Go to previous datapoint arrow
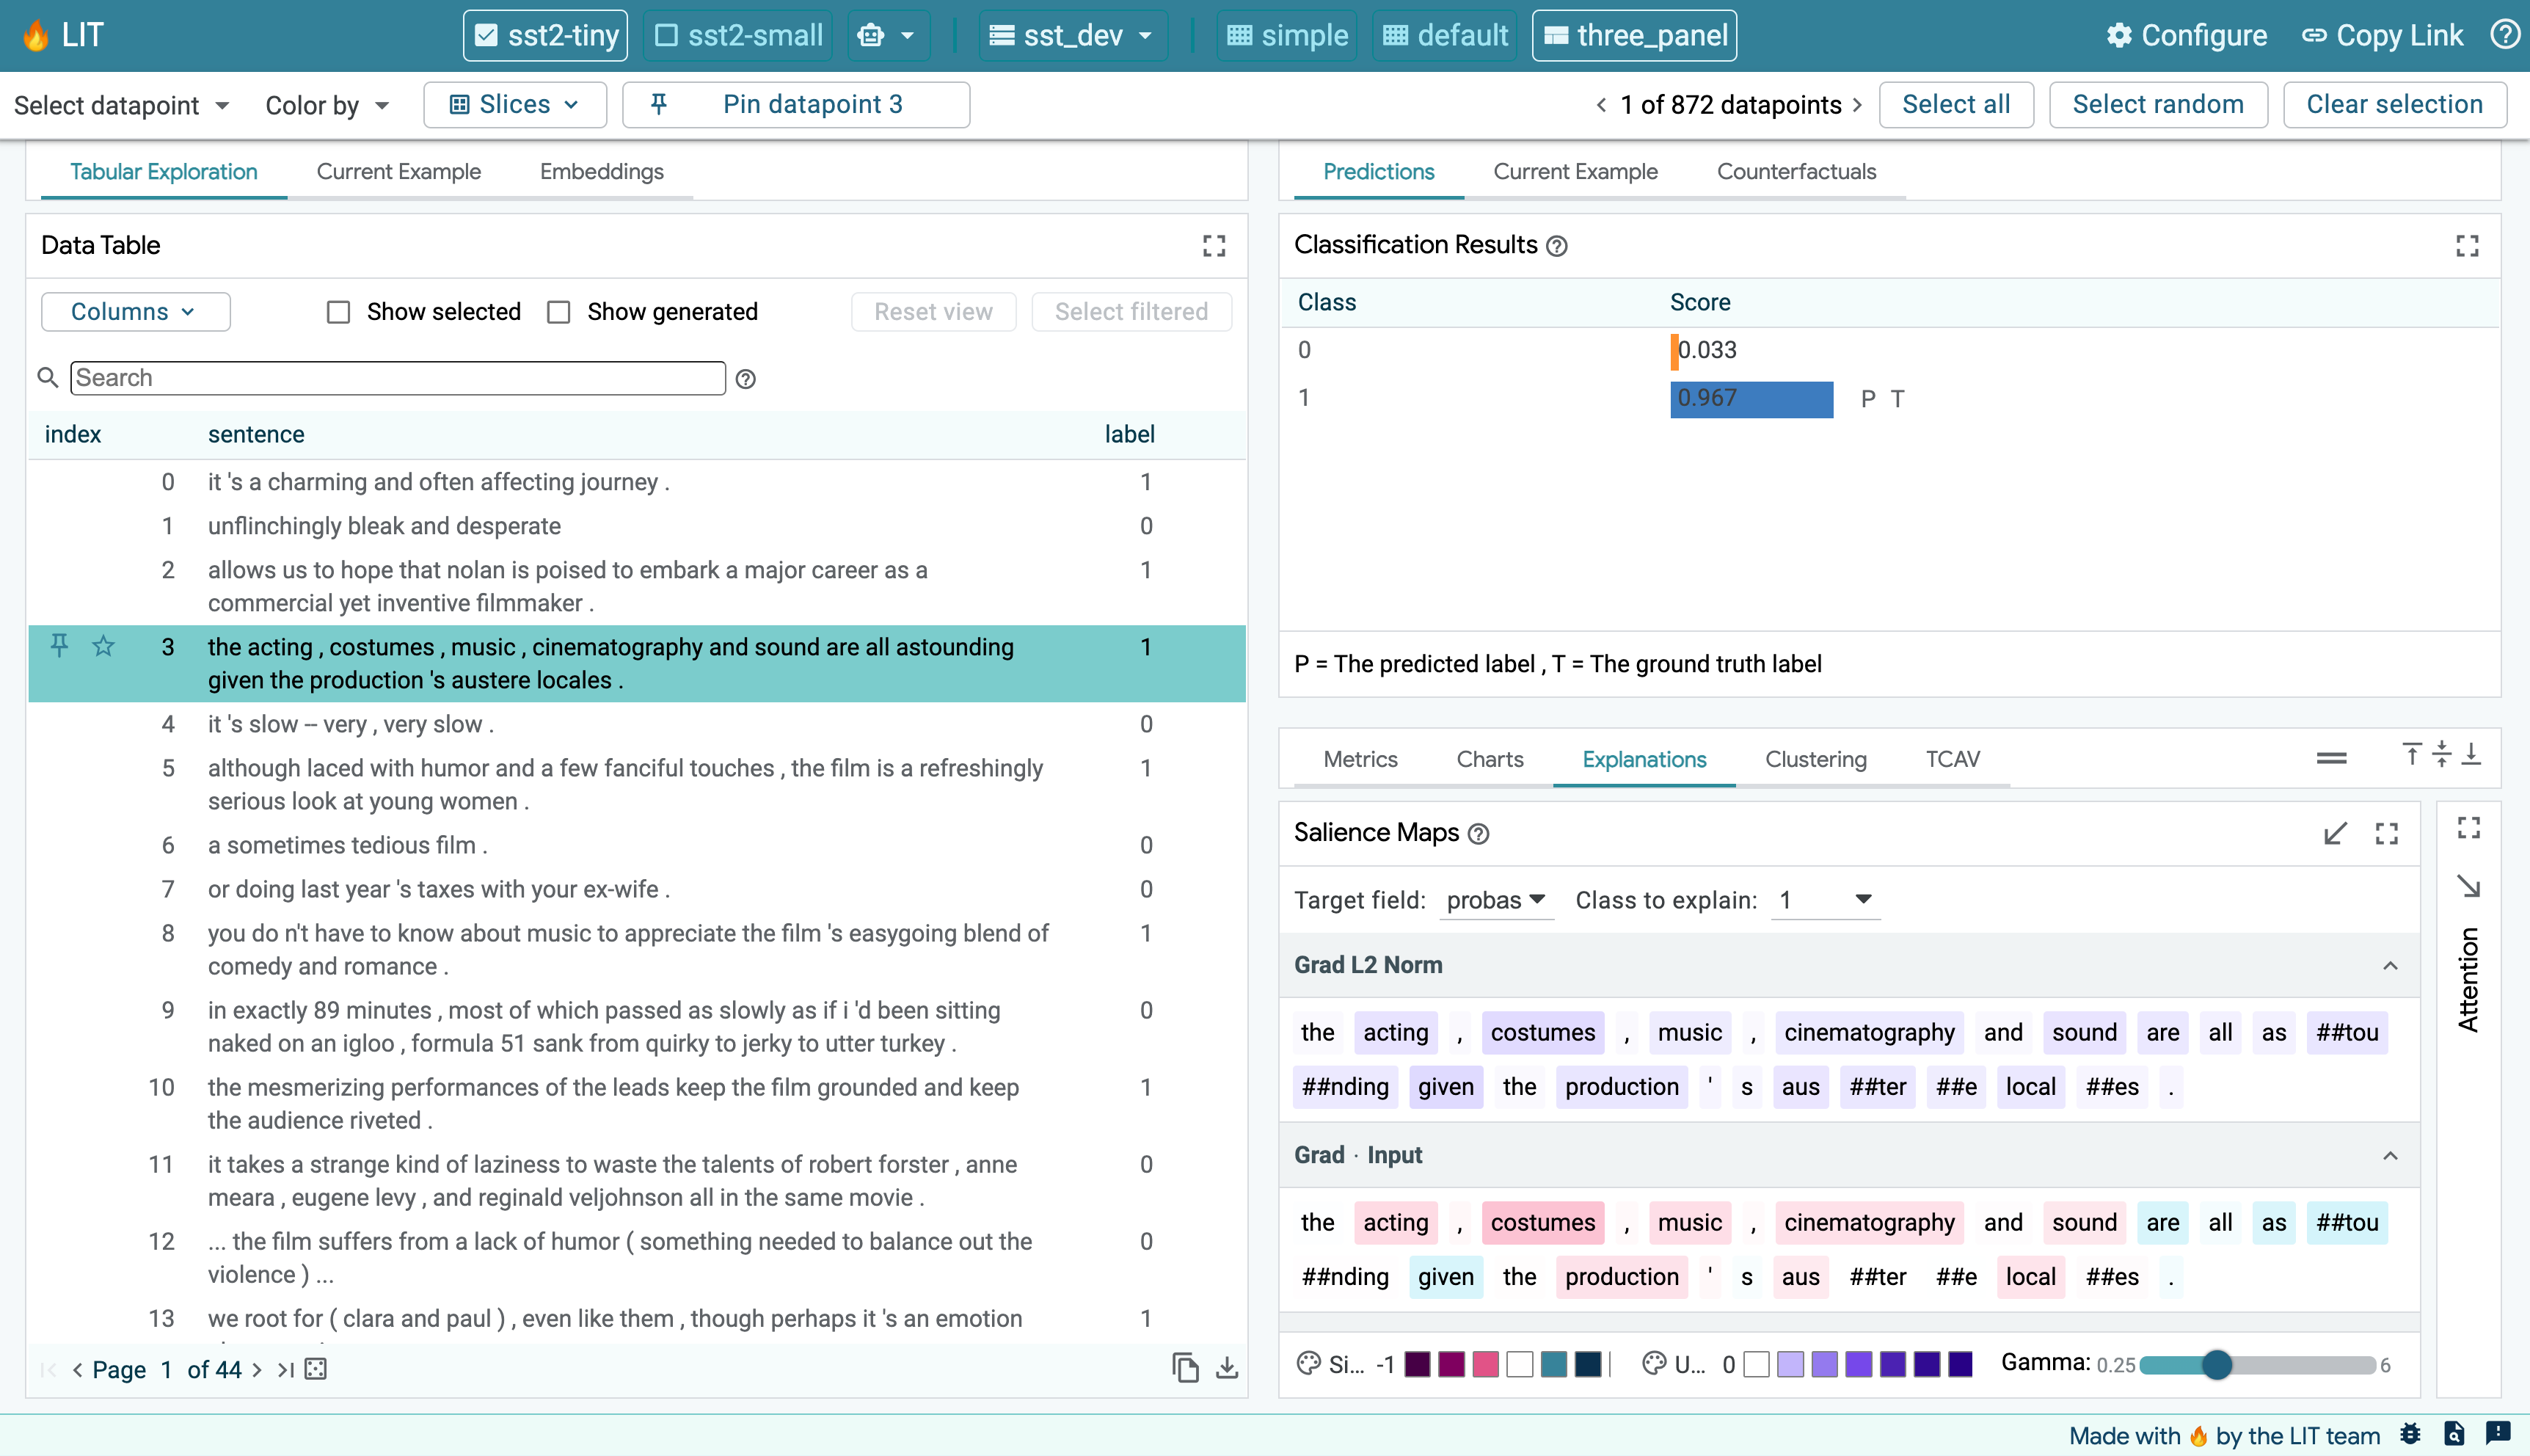Screen dimensions: 2530x1456 click(1601, 105)
